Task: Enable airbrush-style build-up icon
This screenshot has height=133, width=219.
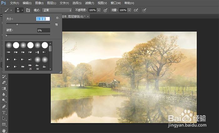Action: point(136,10)
